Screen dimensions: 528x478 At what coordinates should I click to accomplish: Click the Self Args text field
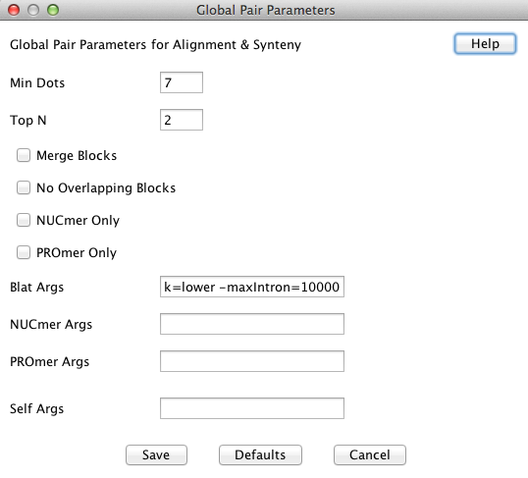coord(252,408)
